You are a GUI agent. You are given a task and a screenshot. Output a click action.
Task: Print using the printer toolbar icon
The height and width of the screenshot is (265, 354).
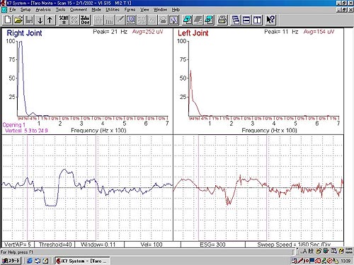(x=222, y=20)
